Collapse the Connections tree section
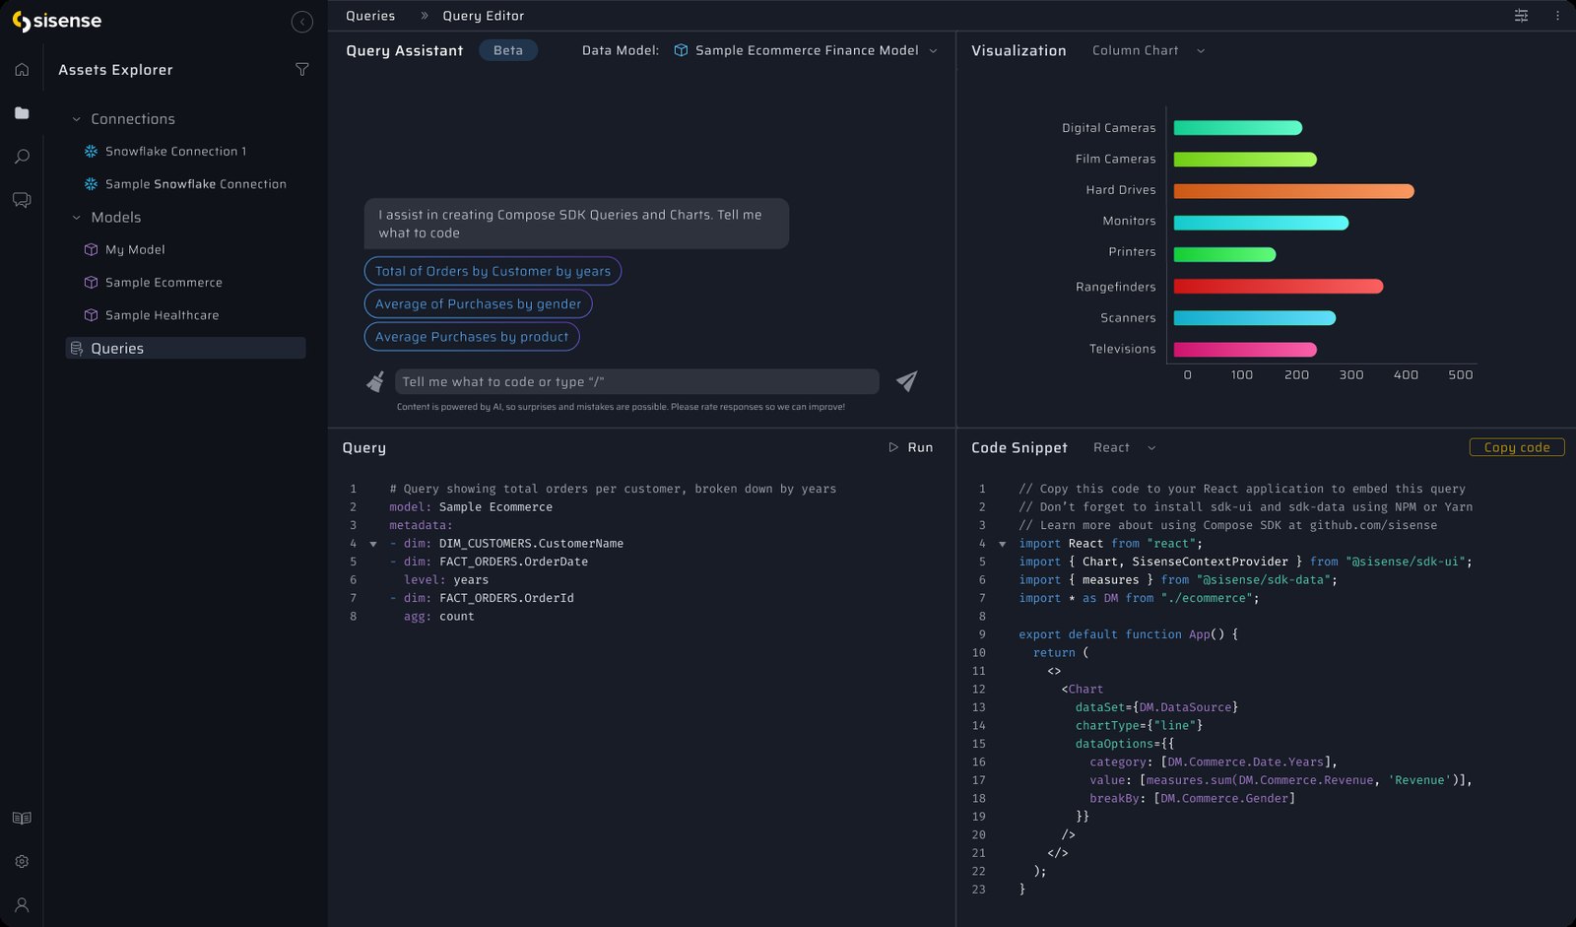This screenshot has height=927, width=1576. [76, 119]
